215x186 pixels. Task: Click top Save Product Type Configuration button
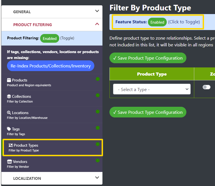pyautogui.click(x=148, y=58)
